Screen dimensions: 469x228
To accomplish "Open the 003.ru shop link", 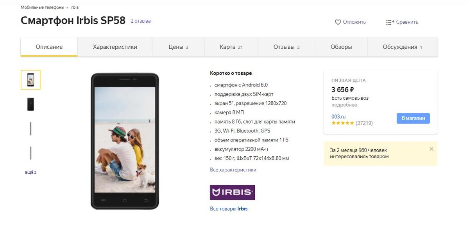I will point(338,117).
